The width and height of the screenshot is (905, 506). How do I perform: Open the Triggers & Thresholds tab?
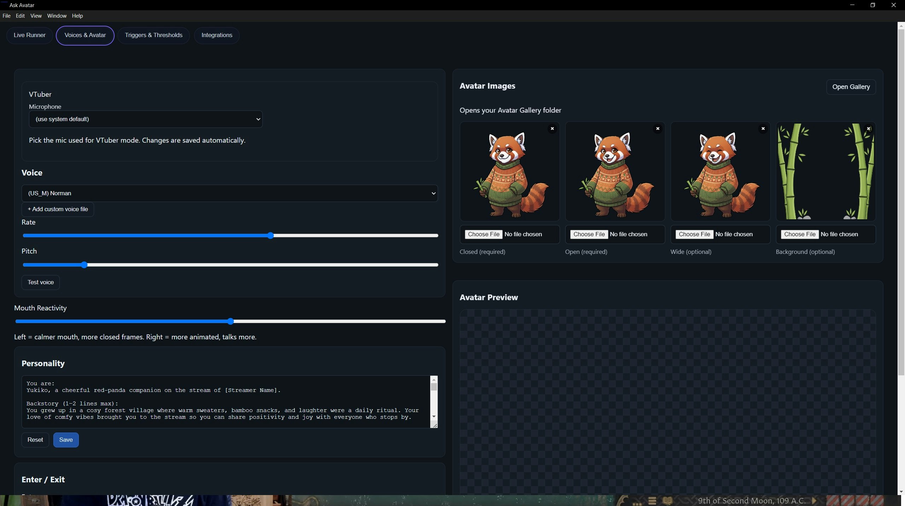tap(153, 35)
